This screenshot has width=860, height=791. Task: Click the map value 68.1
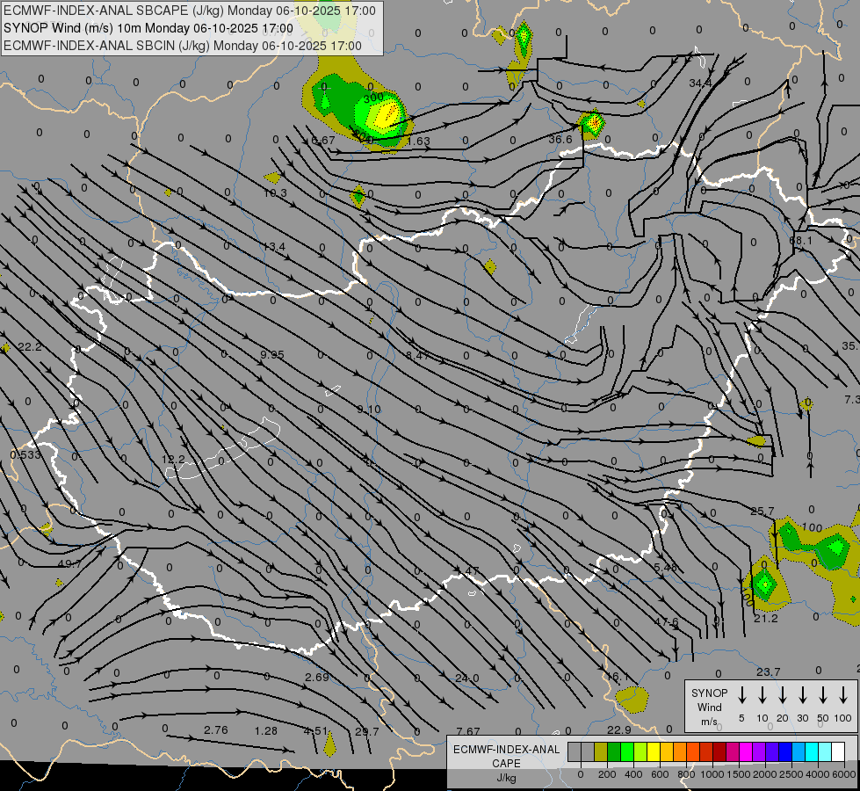800,241
